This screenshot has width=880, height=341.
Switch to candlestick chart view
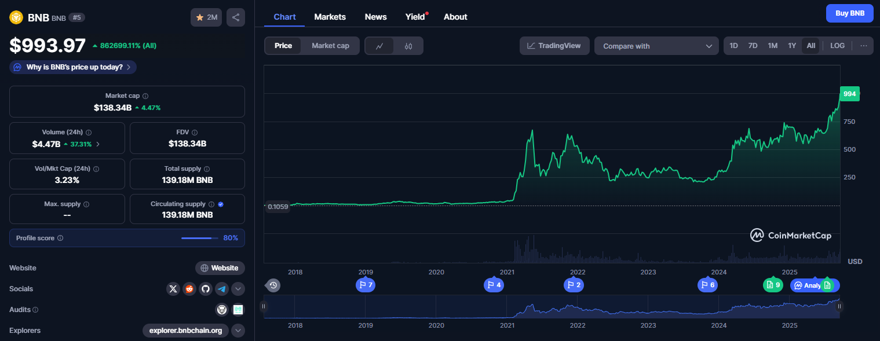[x=408, y=46]
